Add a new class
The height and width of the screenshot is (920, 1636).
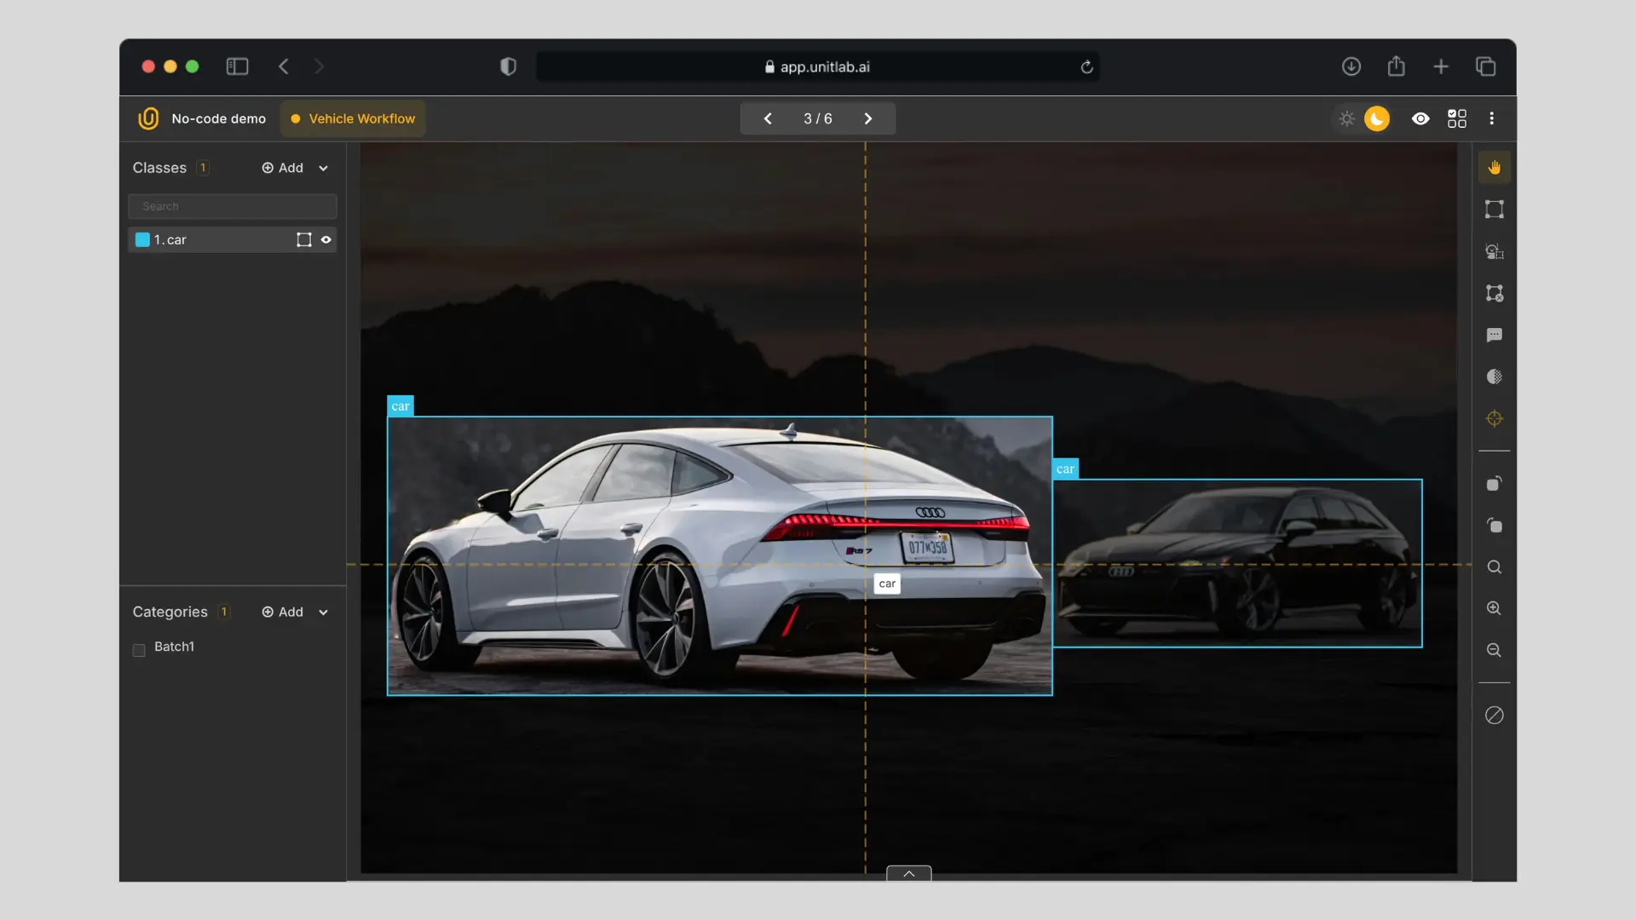click(x=282, y=168)
